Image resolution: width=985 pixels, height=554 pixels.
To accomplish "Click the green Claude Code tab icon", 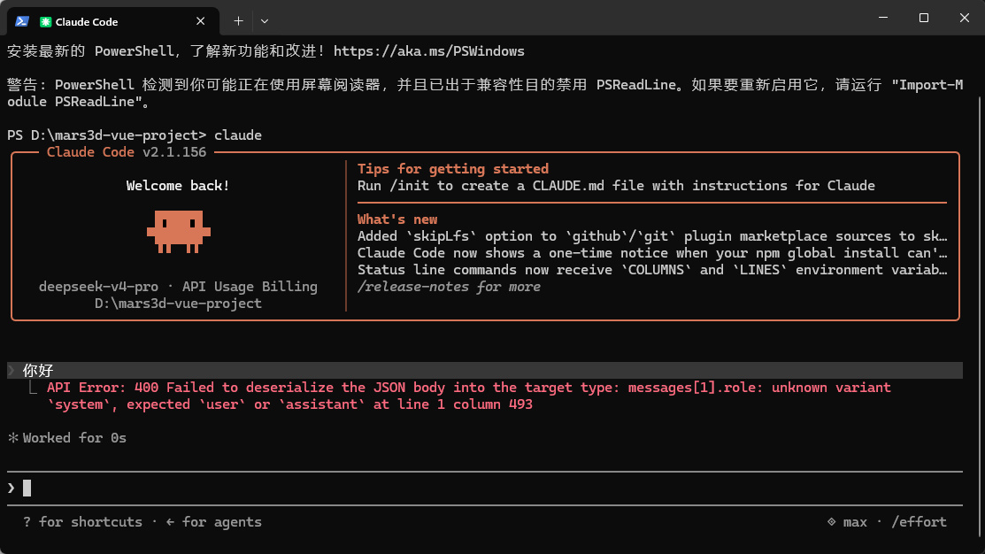I will click(x=45, y=22).
